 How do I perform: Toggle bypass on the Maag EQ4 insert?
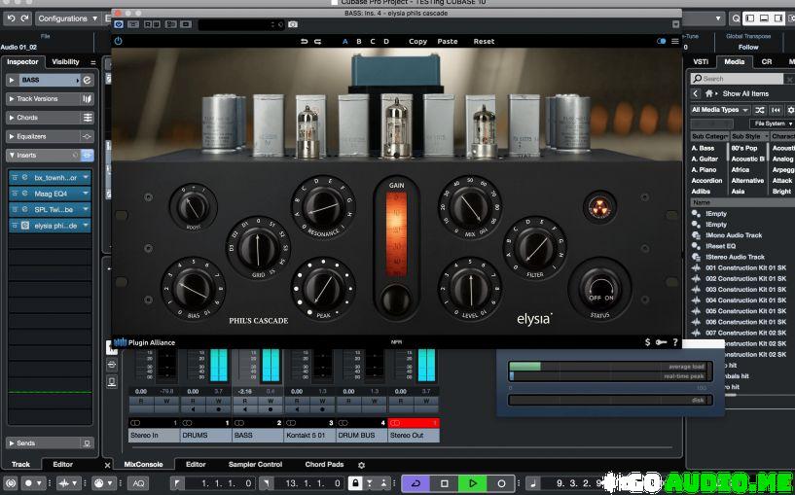click(x=15, y=194)
